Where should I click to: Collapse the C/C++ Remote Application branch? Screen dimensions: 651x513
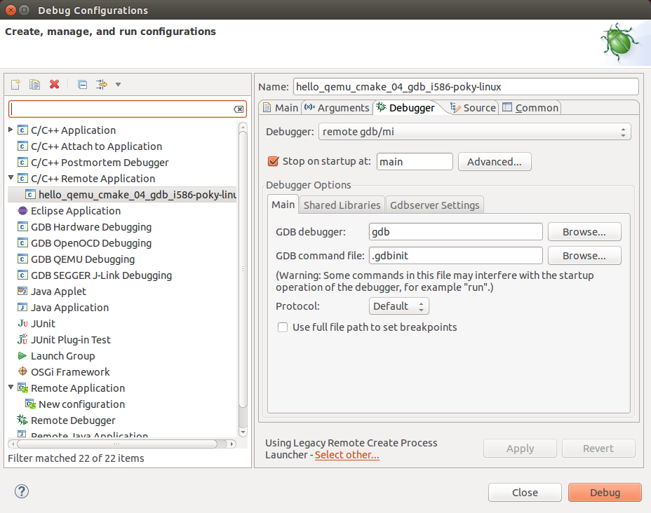point(11,178)
